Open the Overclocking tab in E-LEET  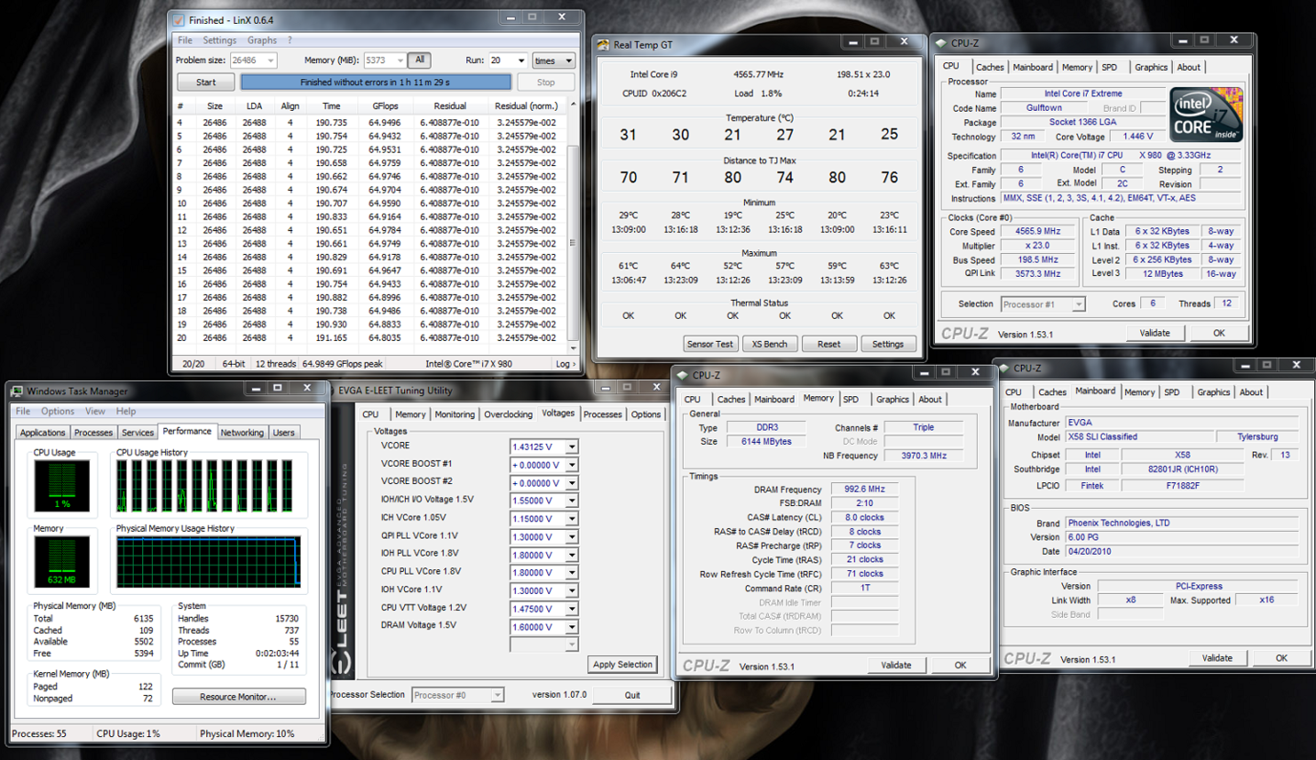(509, 414)
